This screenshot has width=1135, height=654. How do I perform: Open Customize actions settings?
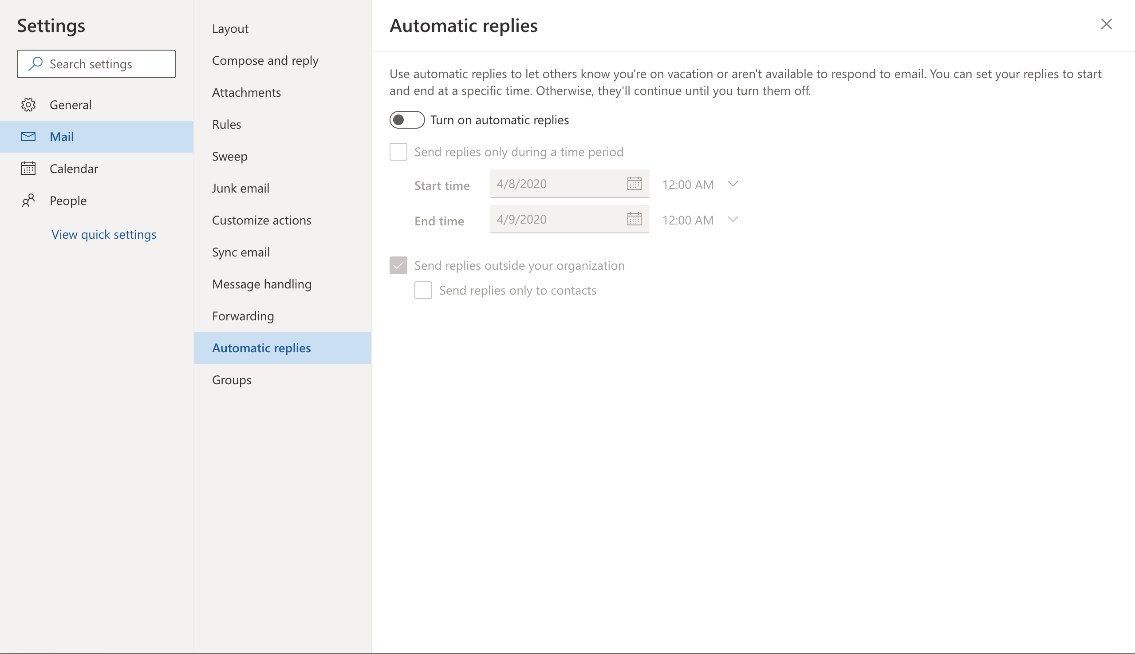[x=283, y=220]
